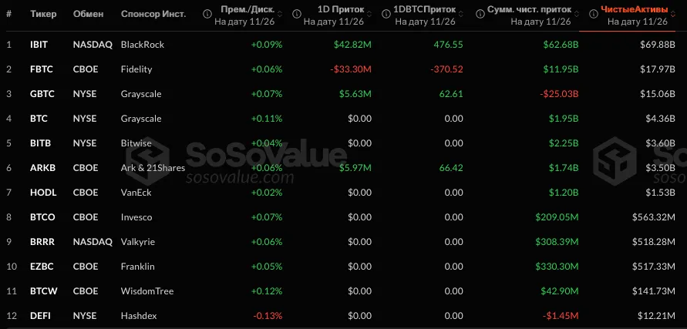Sort table by Тикер column header
The image size is (687, 329).
[x=42, y=15]
